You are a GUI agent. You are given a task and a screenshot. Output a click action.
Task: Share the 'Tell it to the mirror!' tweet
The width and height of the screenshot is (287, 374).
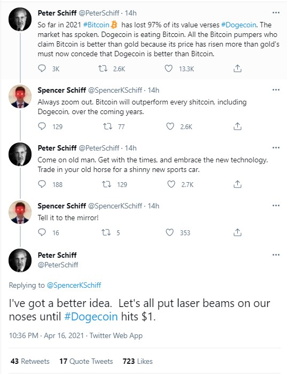(x=237, y=233)
